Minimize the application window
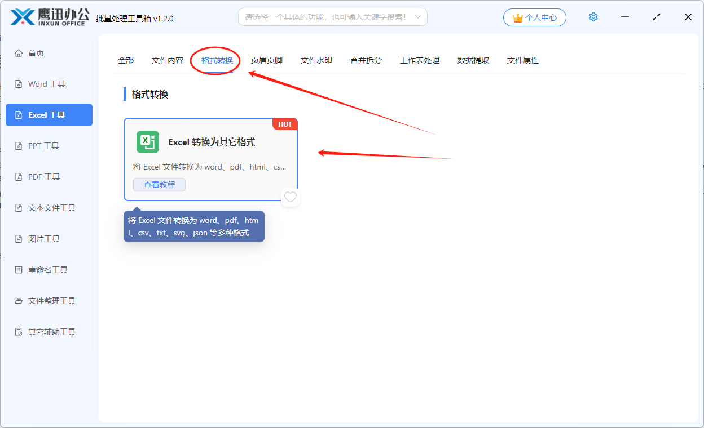 tap(625, 17)
